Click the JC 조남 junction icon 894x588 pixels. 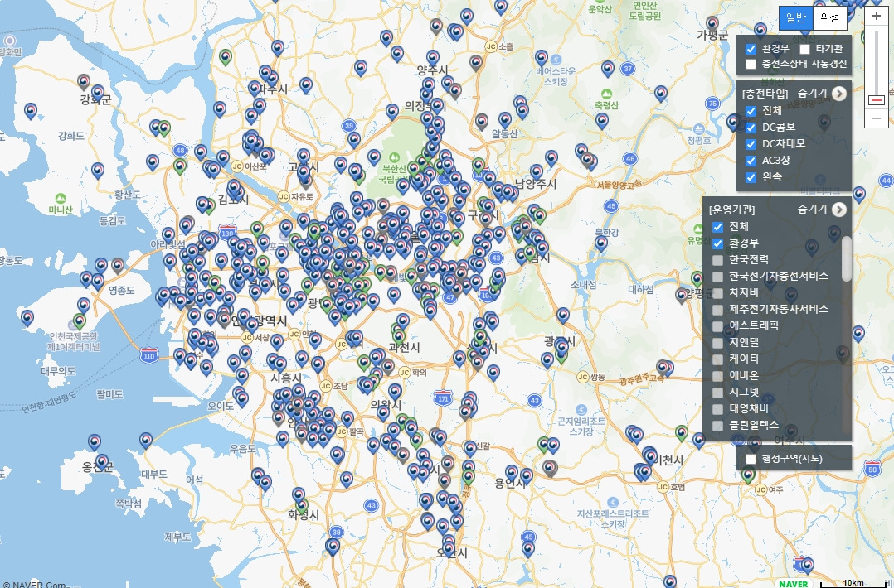click(x=326, y=386)
